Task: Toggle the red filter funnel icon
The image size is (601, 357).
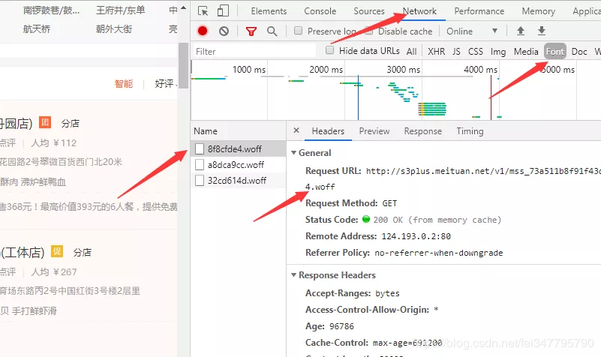Action: (251, 31)
